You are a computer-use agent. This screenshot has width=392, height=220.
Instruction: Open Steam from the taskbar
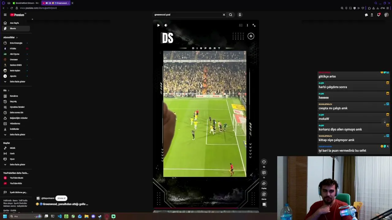[x=100, y=216]
